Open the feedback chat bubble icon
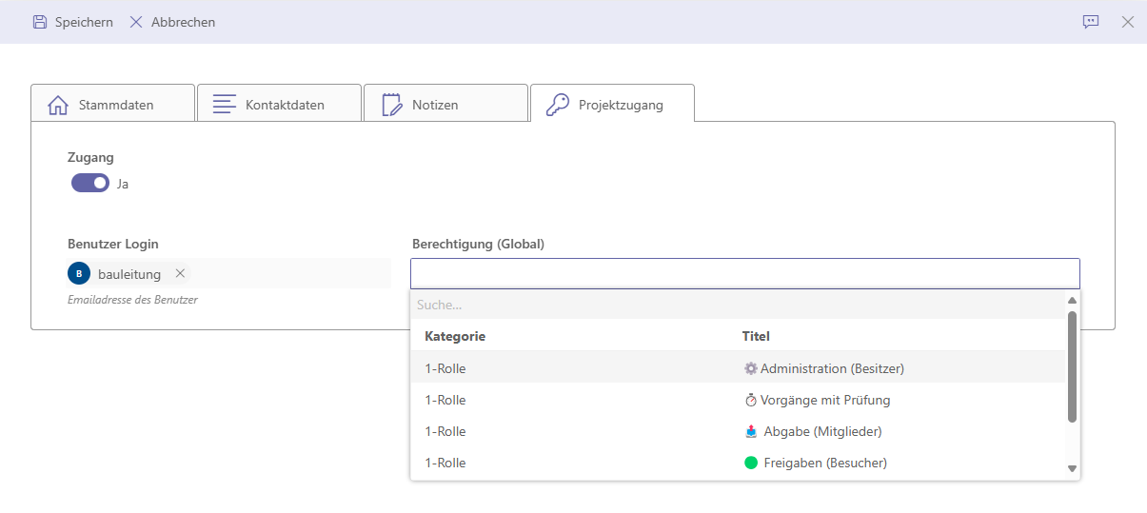Viewport: 1147px width, 513px height. [x=1091, y=22]
